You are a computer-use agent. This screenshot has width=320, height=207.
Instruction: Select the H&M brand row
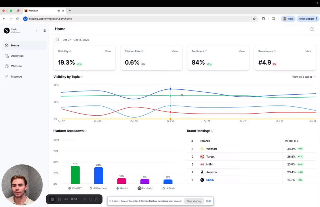point(252,164)
